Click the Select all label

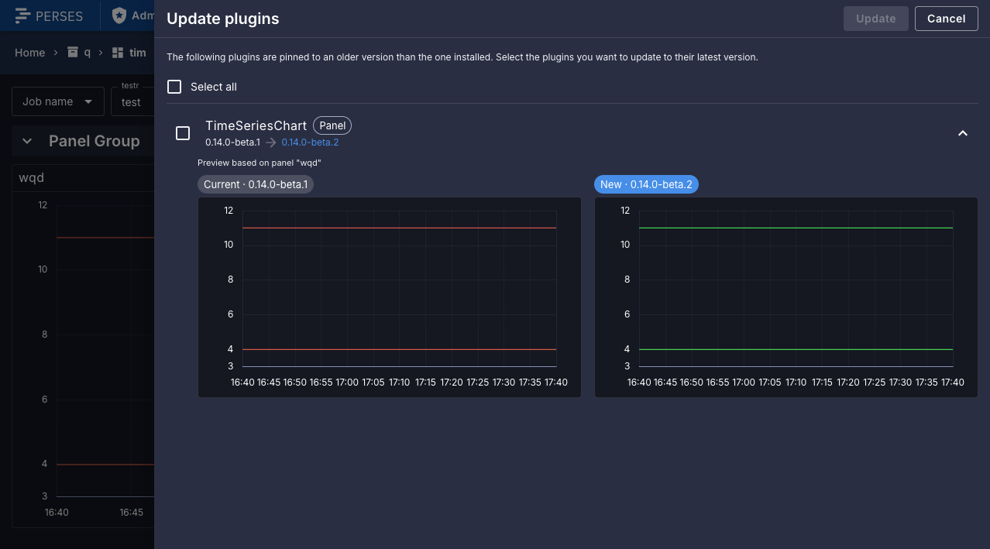[214, 87]
